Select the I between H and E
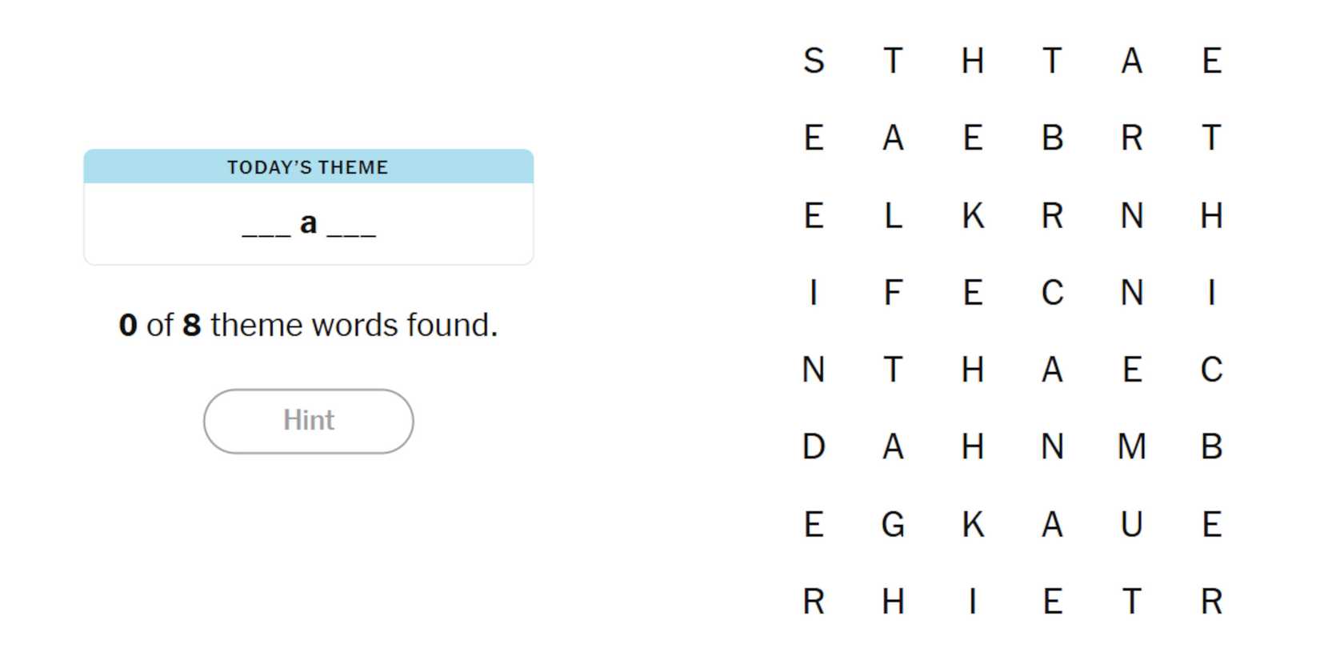 click(972, 602)
